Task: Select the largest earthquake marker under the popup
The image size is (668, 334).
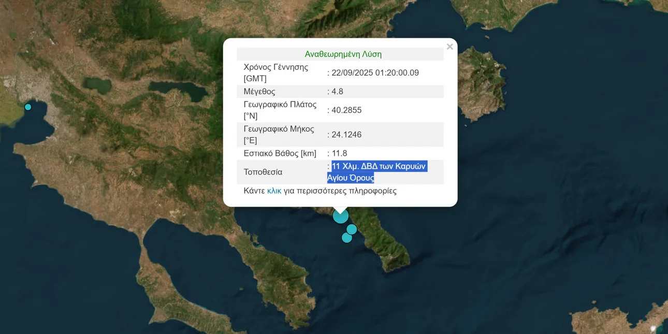Action: coord(340,215)
